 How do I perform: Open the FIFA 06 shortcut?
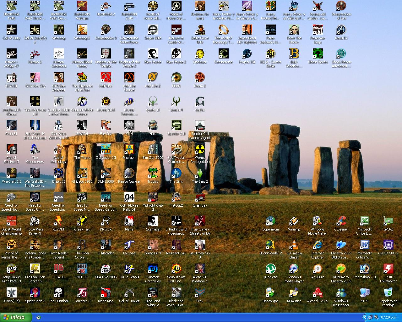[x=59, y=272]
